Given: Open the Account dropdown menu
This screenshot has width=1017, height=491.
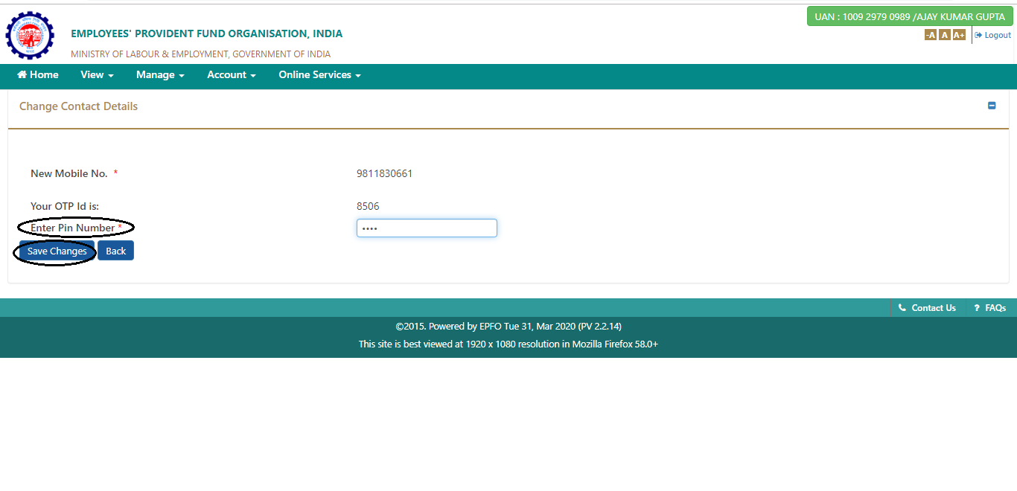Looking at the screenshot, I should pos(231,75).
